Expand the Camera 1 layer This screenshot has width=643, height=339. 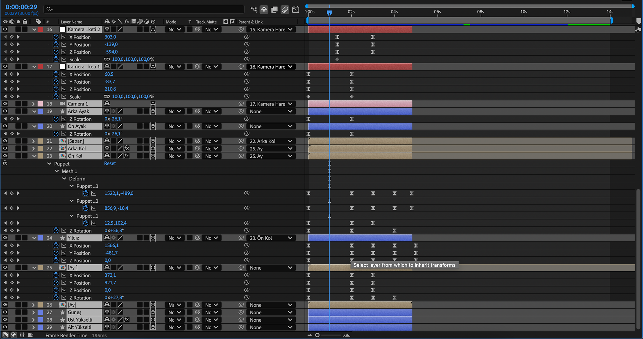click(33, 104)
